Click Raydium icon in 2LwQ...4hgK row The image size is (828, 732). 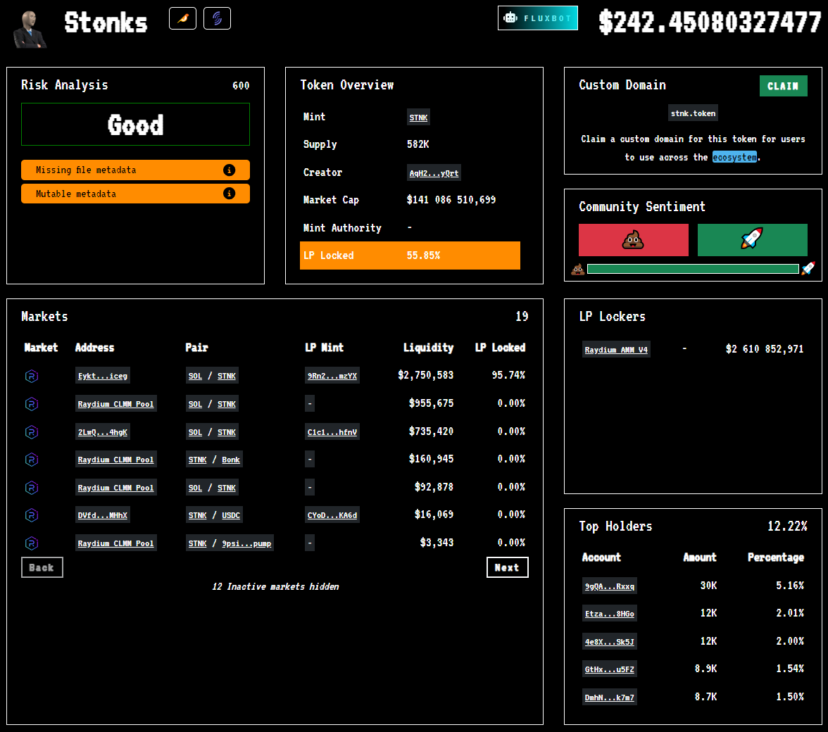[32, 431]
